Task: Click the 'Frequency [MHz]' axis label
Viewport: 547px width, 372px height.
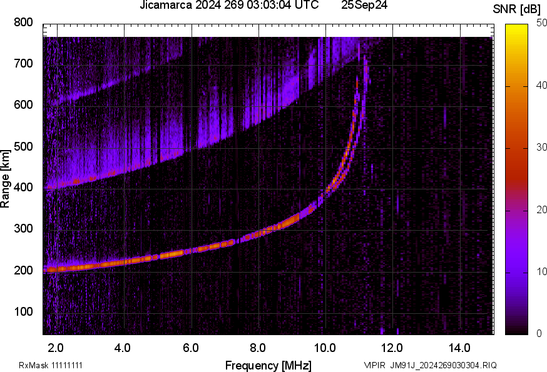Action: pos(268,365)
